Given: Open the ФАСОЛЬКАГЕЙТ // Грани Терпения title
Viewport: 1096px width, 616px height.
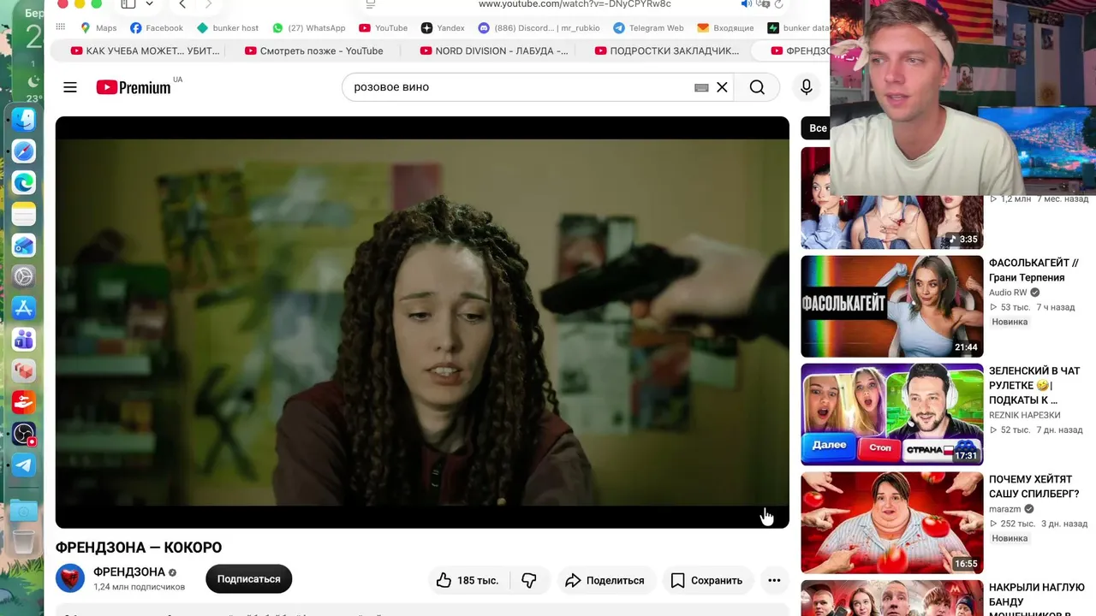Looking at the screenshot, I should point(1033,270).
